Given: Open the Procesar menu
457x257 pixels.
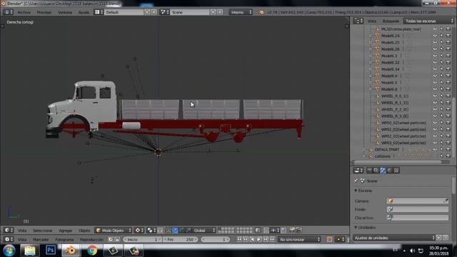Looking at the screenshot, I should point(44,12).
